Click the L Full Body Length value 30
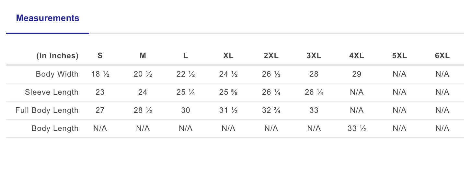 pos(186,110)
